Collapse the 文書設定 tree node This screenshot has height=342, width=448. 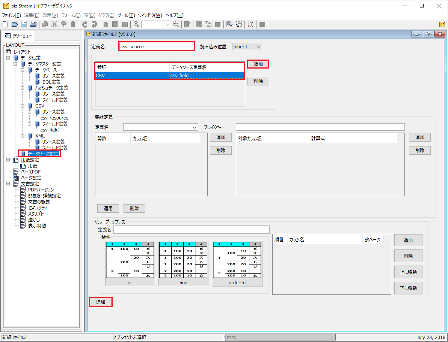(x=8, y=184)
